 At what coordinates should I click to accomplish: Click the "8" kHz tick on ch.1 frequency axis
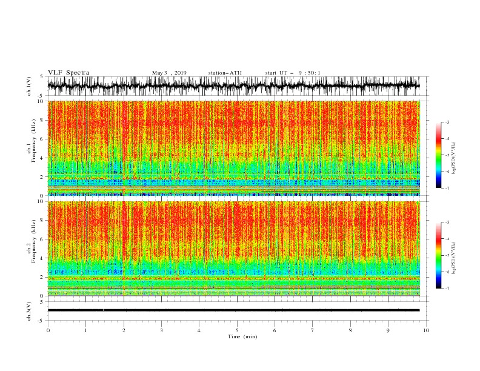coord(42,120)
